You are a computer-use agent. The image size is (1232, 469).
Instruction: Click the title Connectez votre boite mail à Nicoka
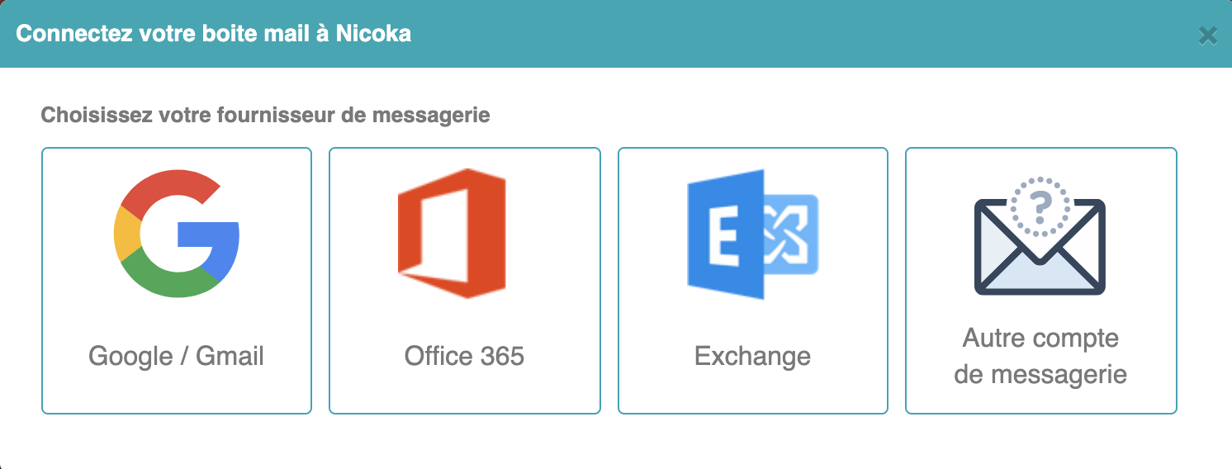click(214, 34)
